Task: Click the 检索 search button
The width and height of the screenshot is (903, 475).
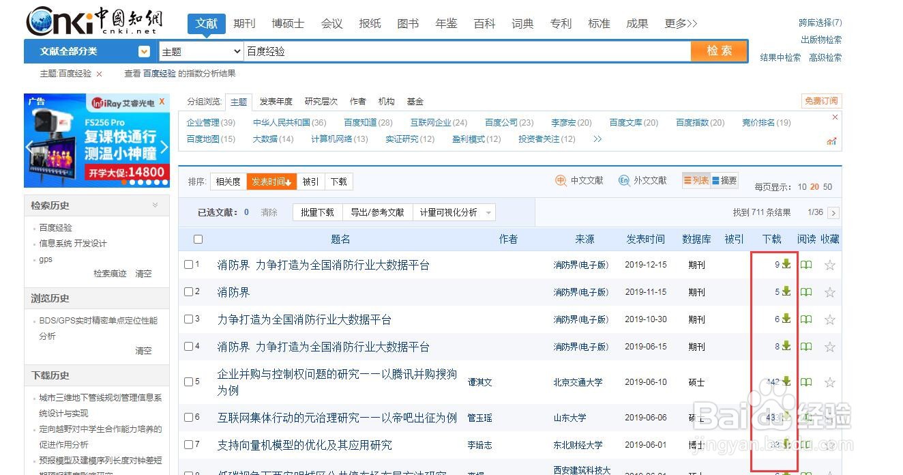Action: [719, 51]
